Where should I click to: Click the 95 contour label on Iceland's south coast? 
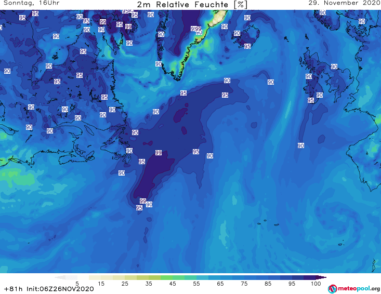click(x=247, y=46)
